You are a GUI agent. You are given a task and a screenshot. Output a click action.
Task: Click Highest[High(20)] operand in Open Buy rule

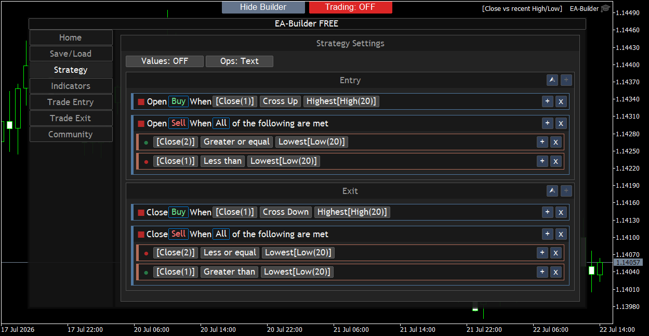pos(341,101)
